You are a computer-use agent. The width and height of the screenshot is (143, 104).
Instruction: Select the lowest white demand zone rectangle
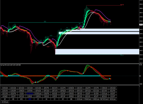pos(97,52)
